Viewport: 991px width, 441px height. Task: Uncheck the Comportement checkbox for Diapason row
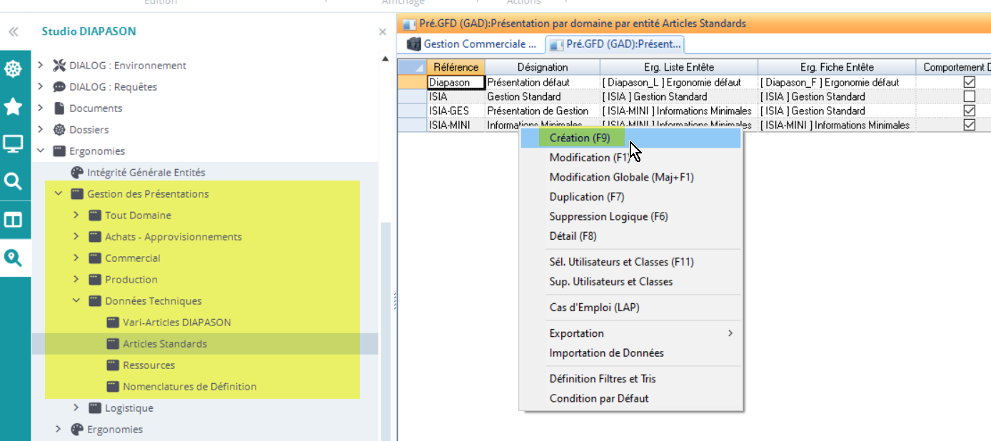(969, 83)
